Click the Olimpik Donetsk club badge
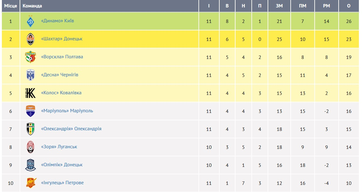 [31, 165]
